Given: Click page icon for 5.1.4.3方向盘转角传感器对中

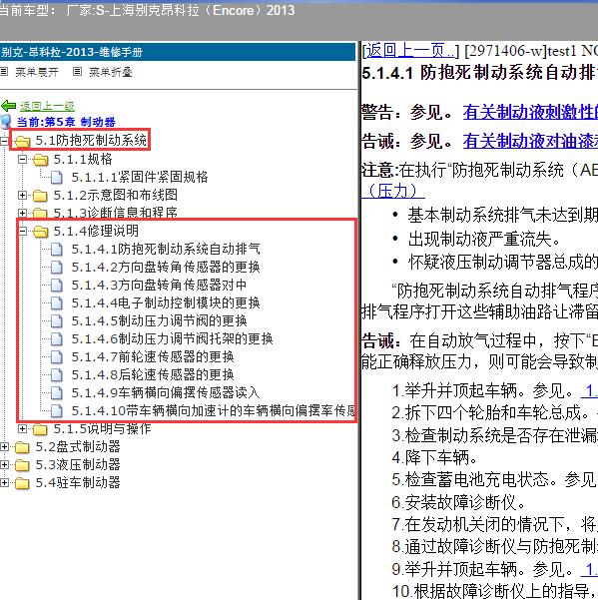Looking at the screenshot, I should pos(57,286).
